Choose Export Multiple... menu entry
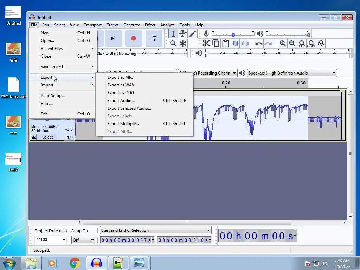 tap(144, 124)
